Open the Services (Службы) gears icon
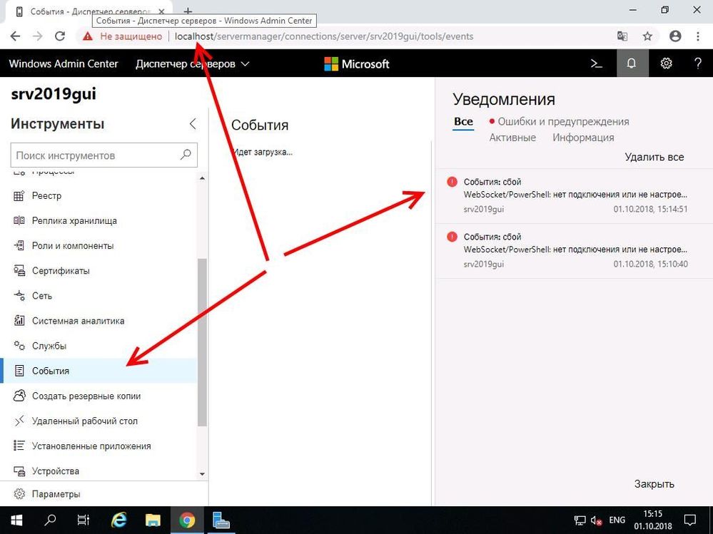Image resolution: width=713 pixels, height=534 pixels. (19, 346)
